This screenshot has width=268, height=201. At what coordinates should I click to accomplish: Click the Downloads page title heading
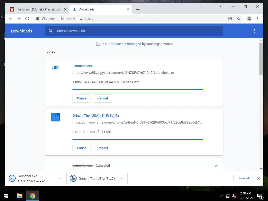click(x=22, y=31)
